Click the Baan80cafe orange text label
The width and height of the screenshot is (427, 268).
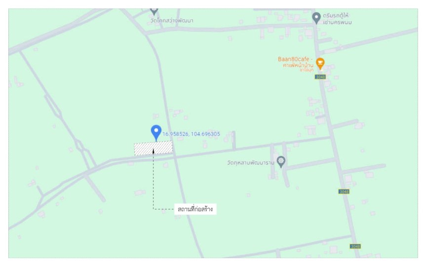[294, 59]
